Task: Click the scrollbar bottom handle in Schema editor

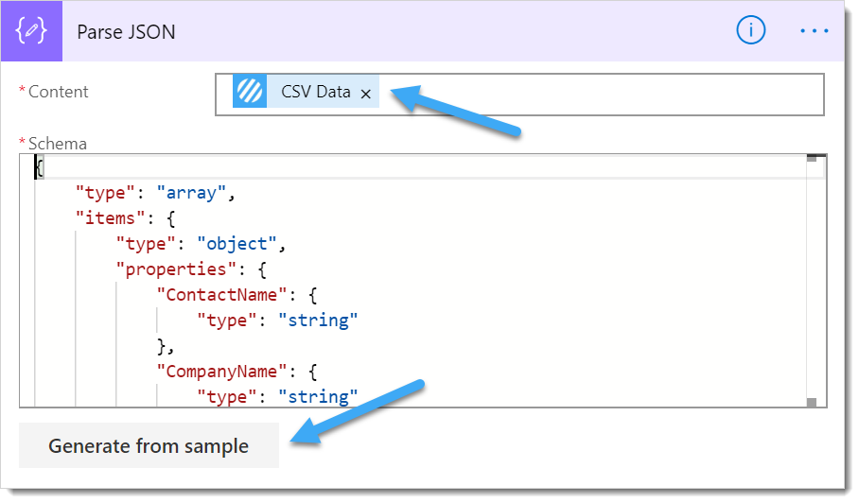Action: click(811, 402)
